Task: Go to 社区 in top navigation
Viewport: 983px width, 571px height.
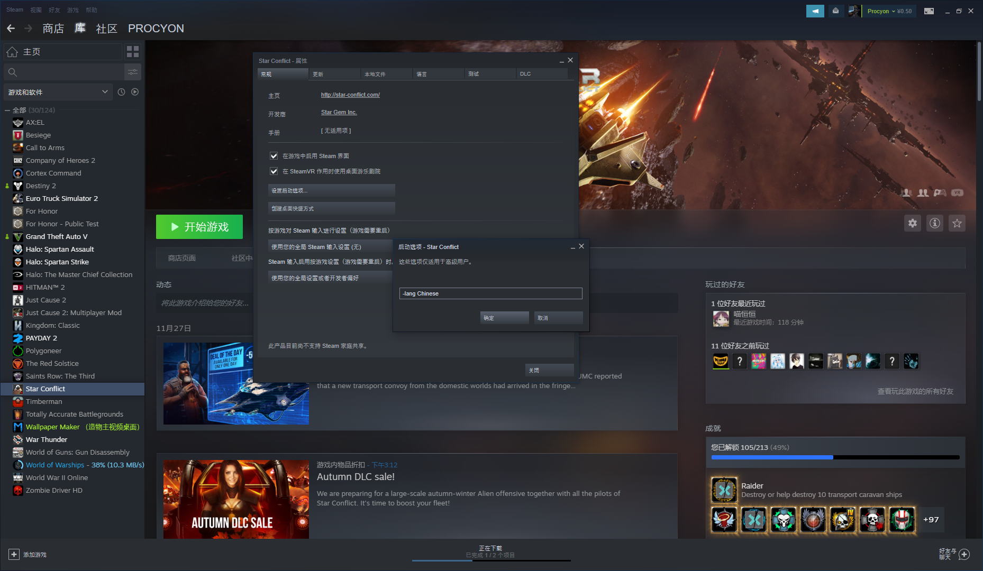Action: [107, 29]
